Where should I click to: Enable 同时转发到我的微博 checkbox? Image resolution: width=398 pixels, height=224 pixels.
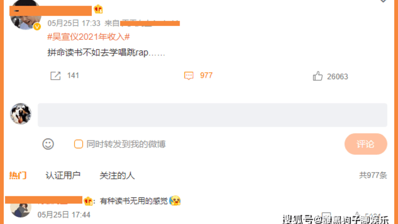coord(78,144)
